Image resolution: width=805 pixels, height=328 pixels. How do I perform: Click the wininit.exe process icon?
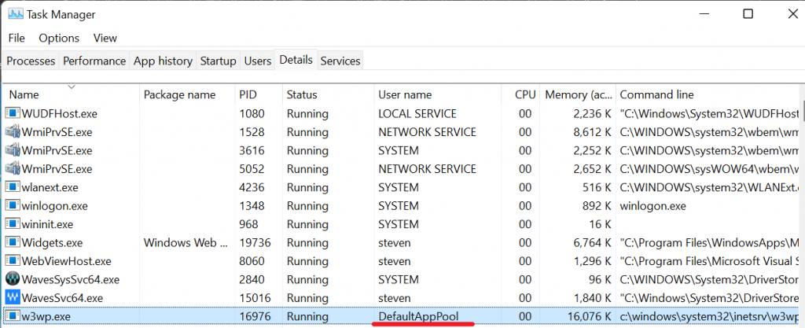[x=12, y=224]
